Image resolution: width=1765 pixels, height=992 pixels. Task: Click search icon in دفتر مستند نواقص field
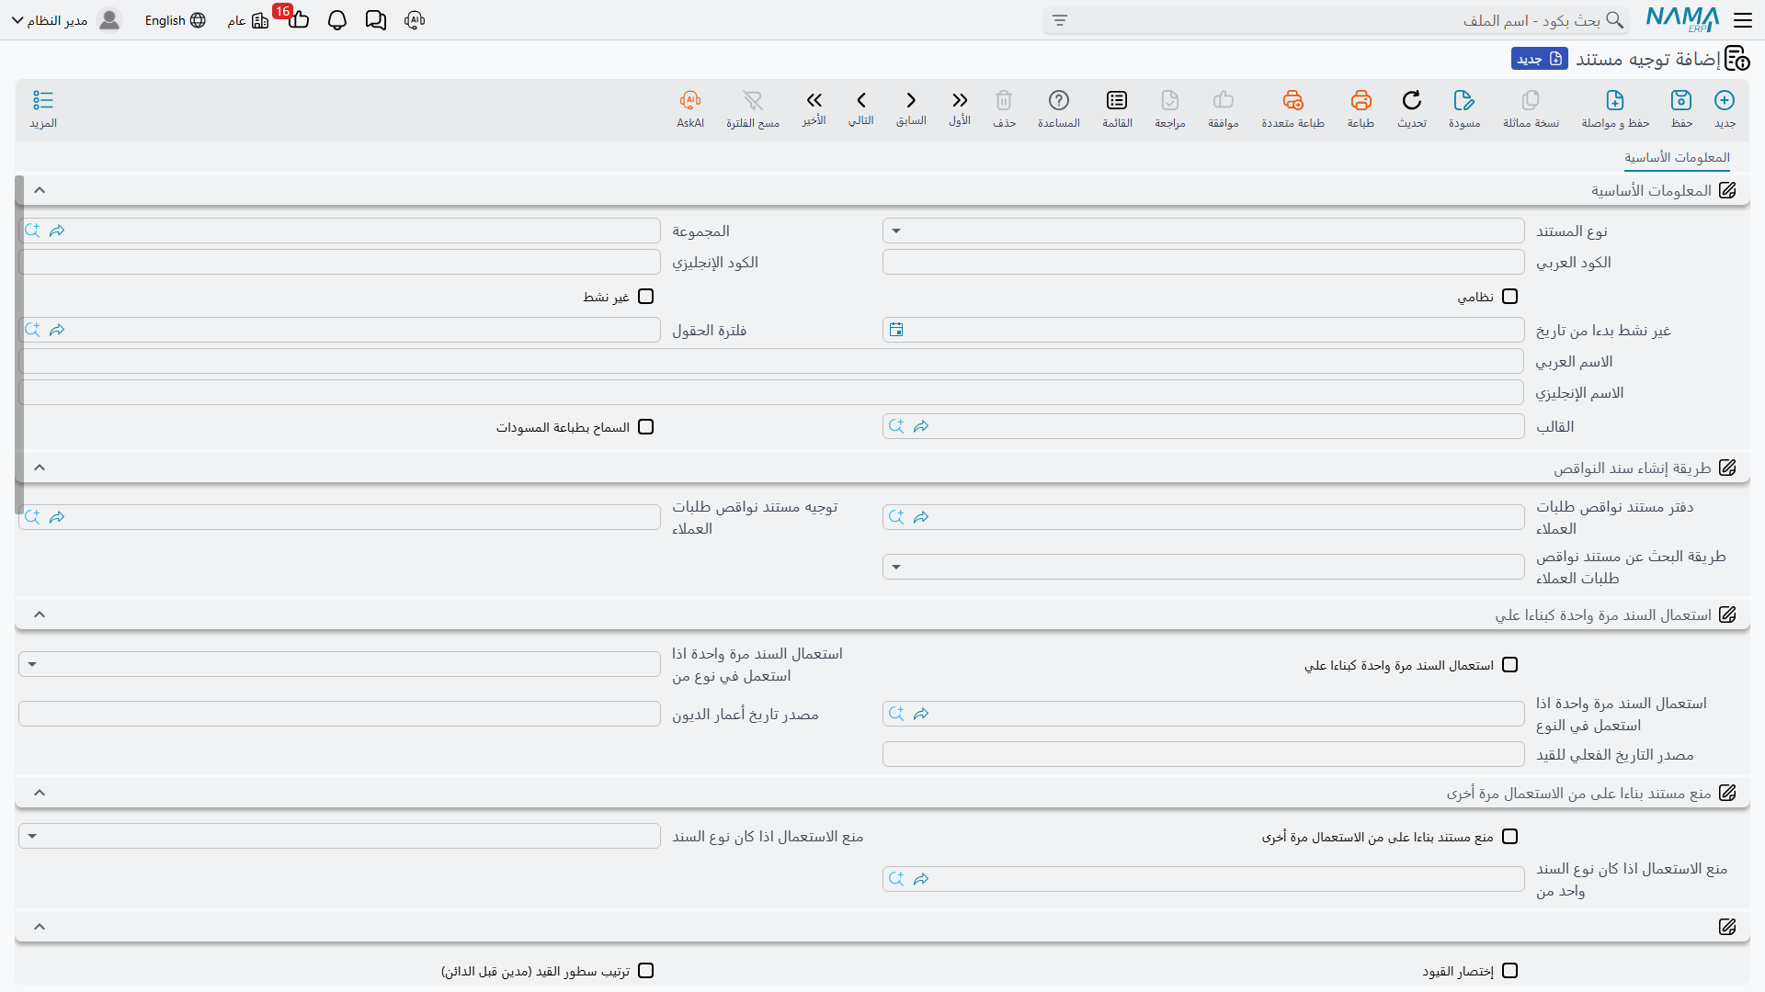click(x=896, y=517)
